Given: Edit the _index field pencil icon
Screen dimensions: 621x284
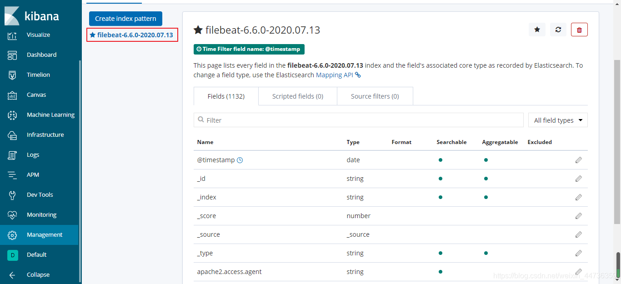Looking at the screenshot, I should pyautogui.click(x=578, y=197).
